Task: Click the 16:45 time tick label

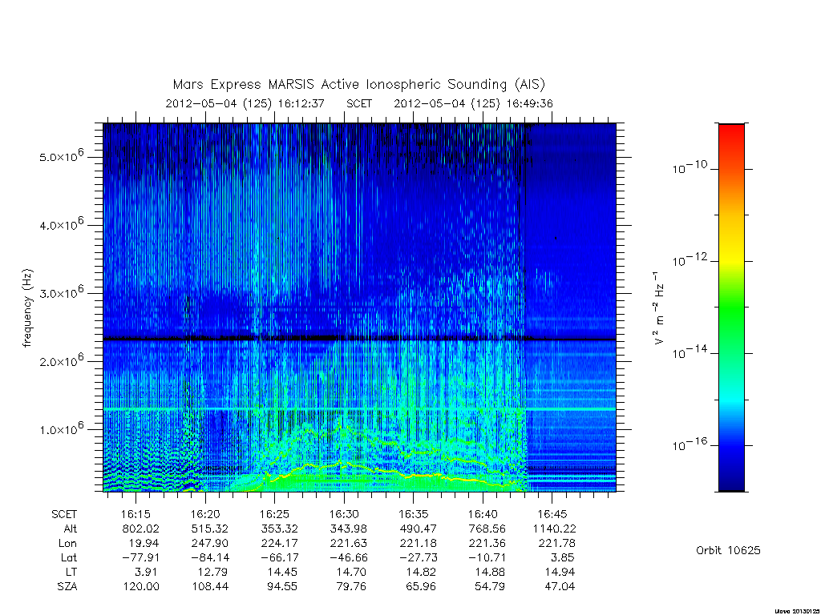Action: click(552, 514)
